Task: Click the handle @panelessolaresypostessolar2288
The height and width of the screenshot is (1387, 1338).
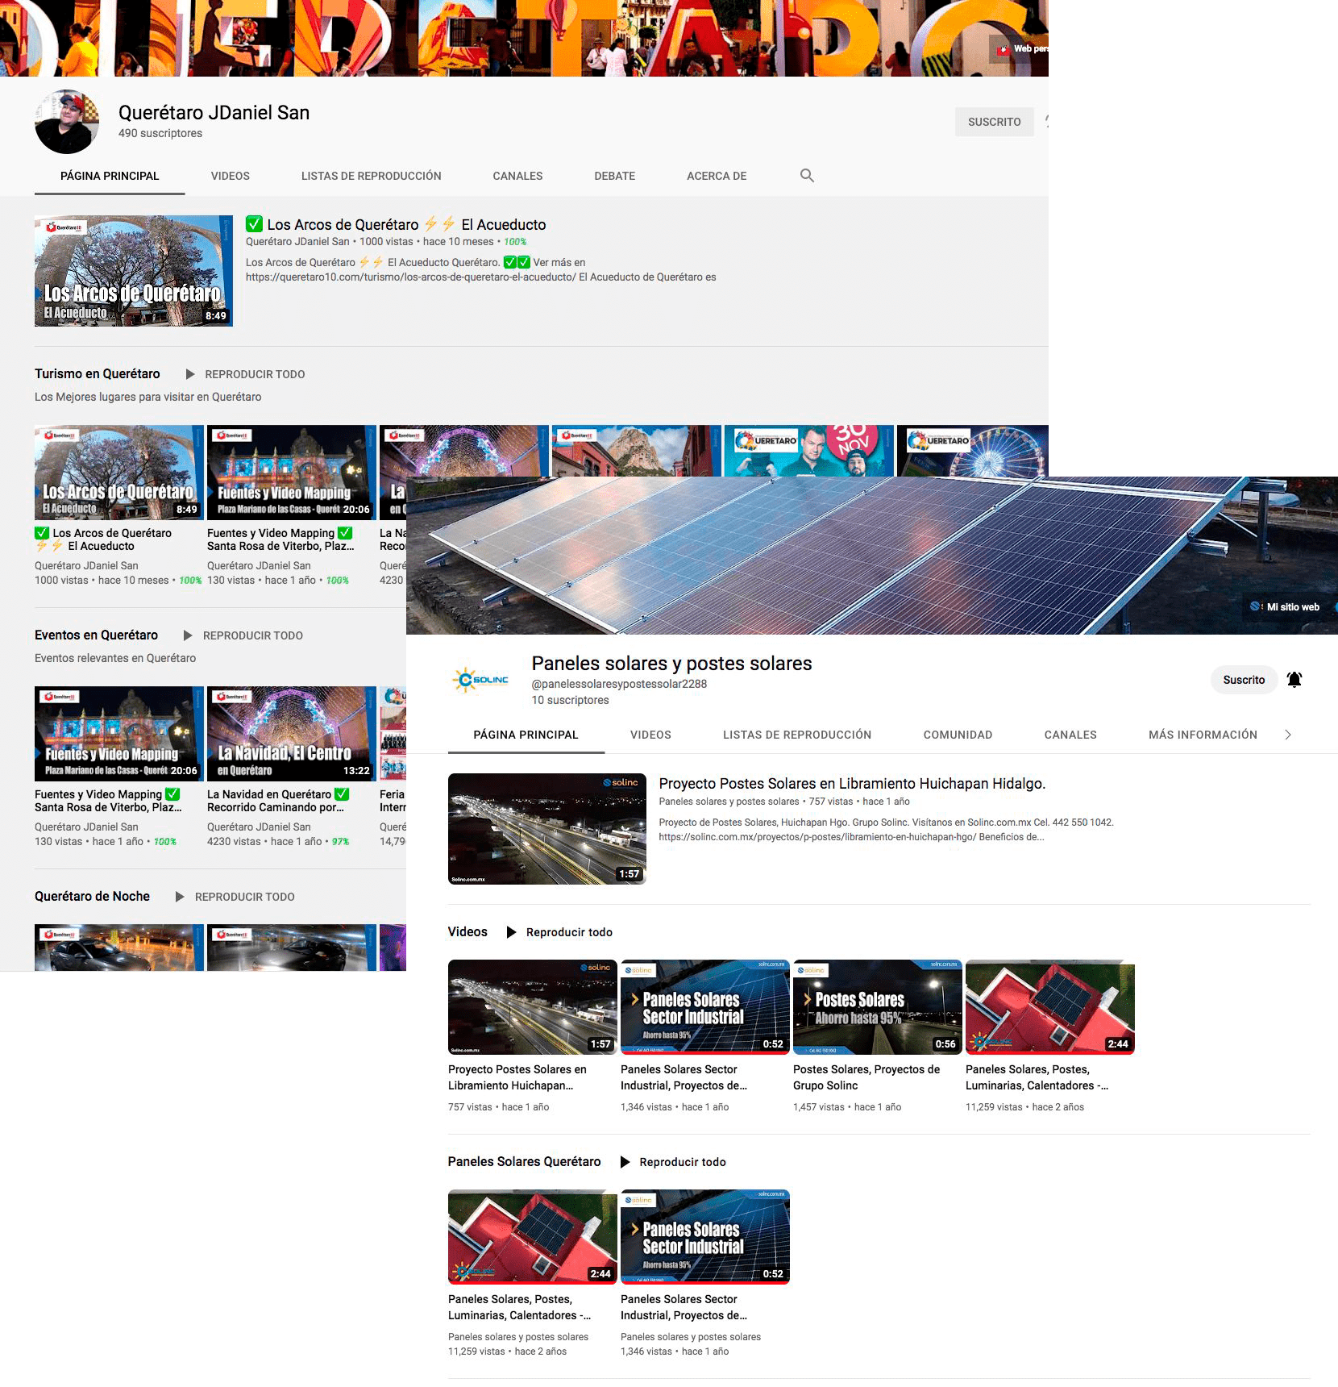Action: 619,684
